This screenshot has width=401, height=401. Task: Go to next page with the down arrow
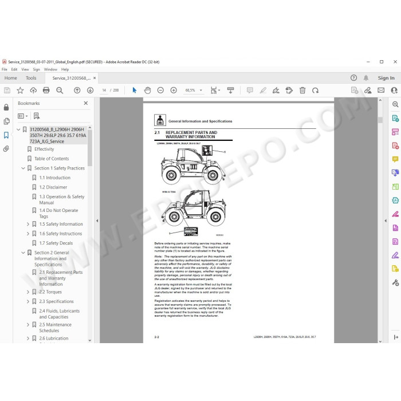pos(90,91)
